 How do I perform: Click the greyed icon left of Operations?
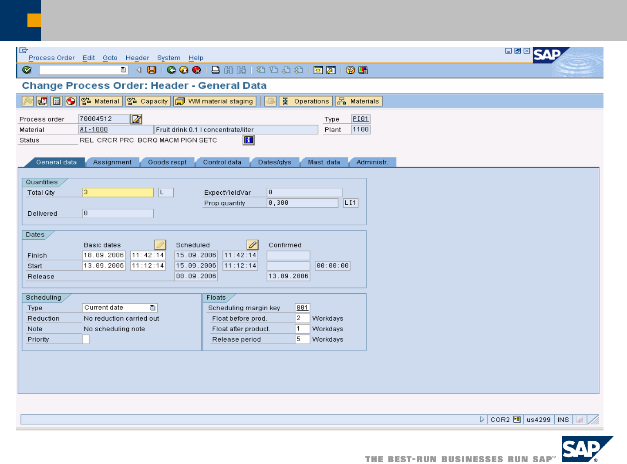(x=270, y=101)
